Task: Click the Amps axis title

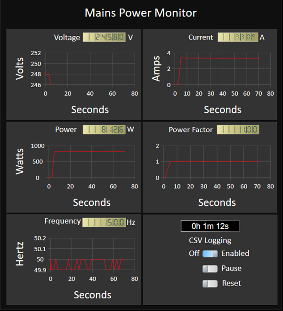Action: (x=156, y=69)
